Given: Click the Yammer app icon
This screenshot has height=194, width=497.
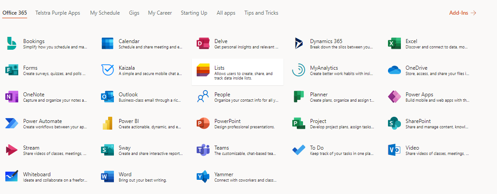Looking at the screenshot, I should coord(203,177).
